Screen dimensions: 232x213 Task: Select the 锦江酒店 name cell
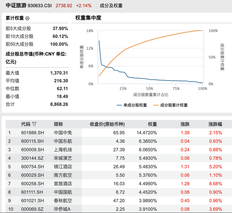tap(63, 166)
